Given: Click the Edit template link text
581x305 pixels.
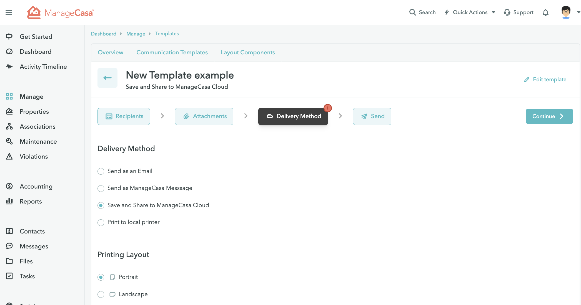Looking at the screenshot, I should [x=550, y=80].
